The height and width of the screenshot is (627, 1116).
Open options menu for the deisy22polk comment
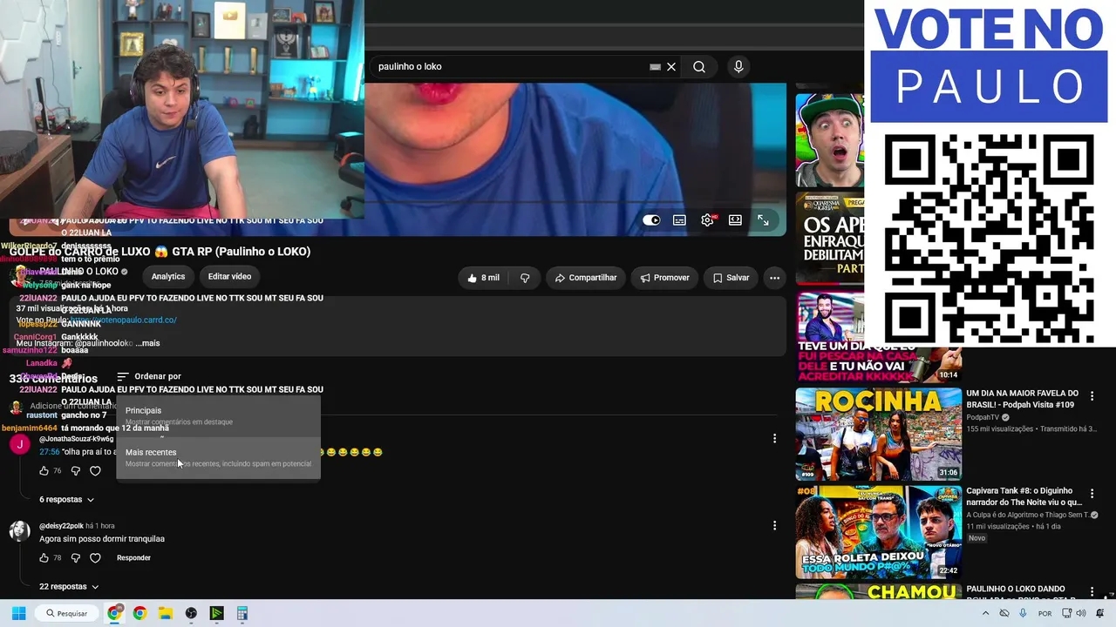click(774, 526)
